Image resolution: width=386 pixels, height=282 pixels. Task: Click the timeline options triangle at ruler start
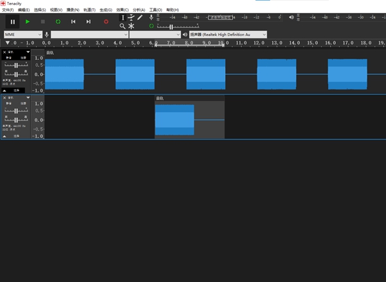click(7, 43)
